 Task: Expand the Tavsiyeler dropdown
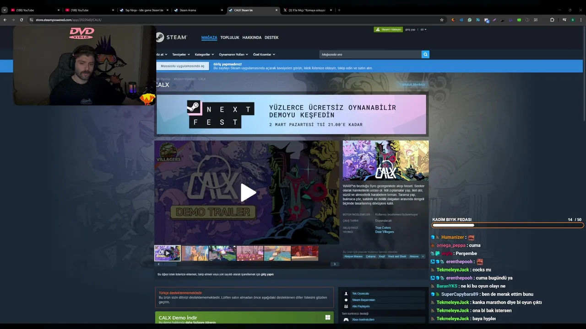(x=180, y=54)
